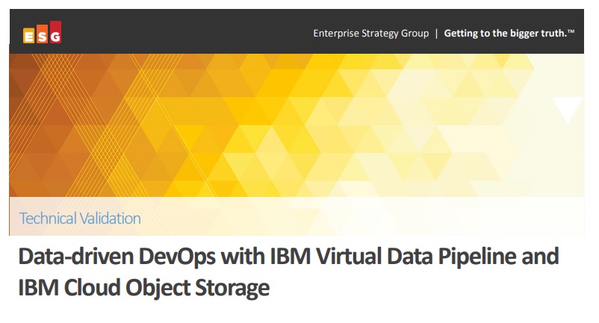This screenshot has height=323, width=599.
Task: Click "Getting to the bigger truth" tagline
Action: point(505,34)
